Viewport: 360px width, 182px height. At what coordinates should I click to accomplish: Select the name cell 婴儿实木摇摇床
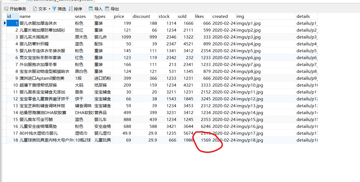click(46, 37)
